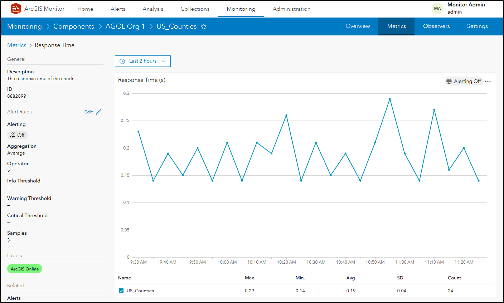The width and height of the screenshot is (504, 303).
Task: Open the Analysis menu item
Action: pyautogui.click(x=153, y=9)
